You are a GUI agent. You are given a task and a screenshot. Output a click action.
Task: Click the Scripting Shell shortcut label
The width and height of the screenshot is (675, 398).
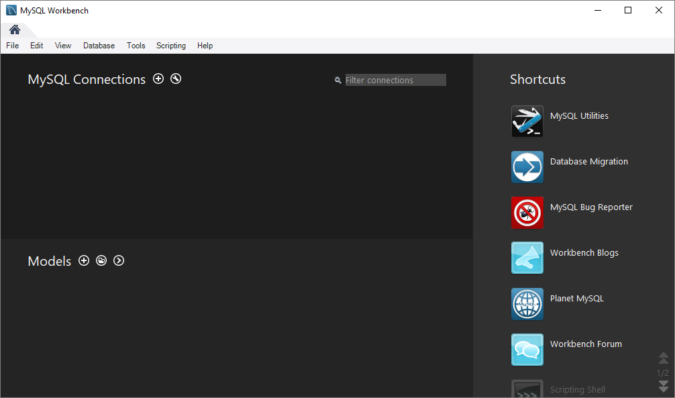(577, 390)
